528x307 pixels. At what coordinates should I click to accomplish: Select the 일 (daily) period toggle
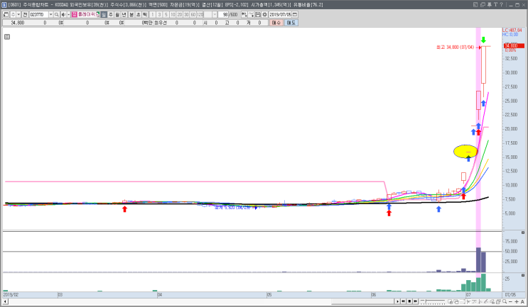(x=104, y=14)
